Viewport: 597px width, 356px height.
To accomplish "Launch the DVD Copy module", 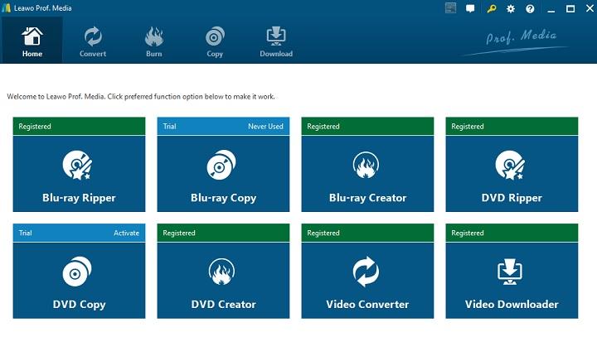I will point(79,279).
